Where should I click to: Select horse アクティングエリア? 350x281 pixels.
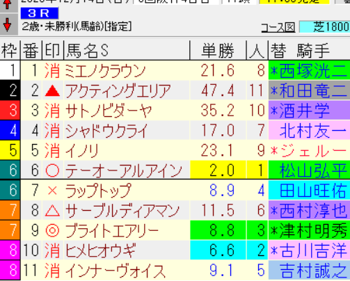(x=118, y=90)
